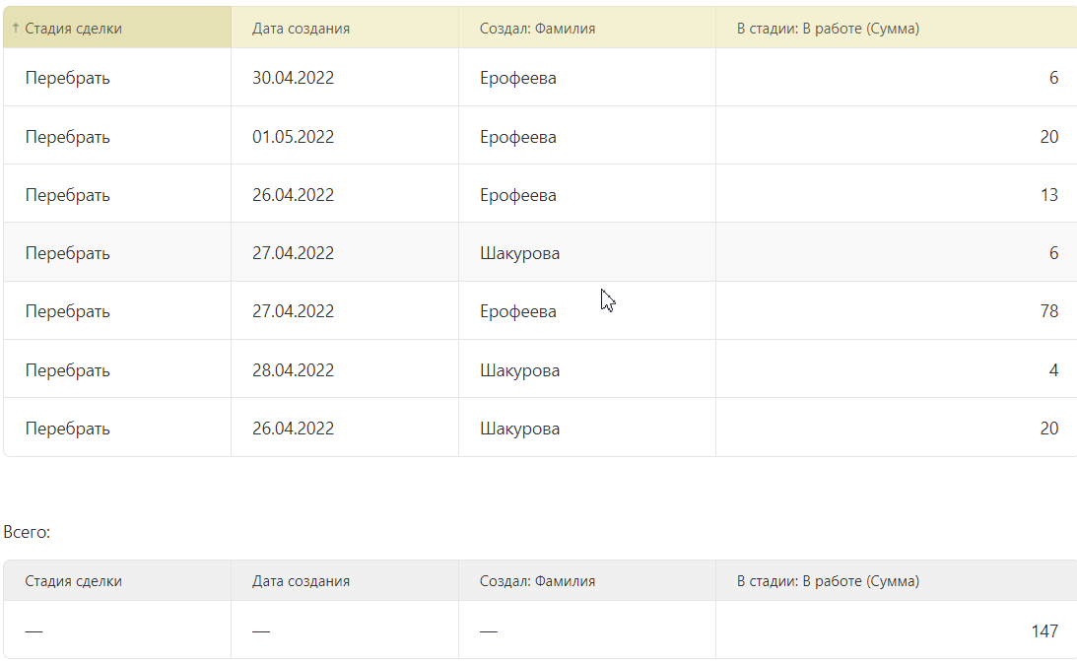Click Шакурова in the 28.04.2022 row

click(519, 370)
